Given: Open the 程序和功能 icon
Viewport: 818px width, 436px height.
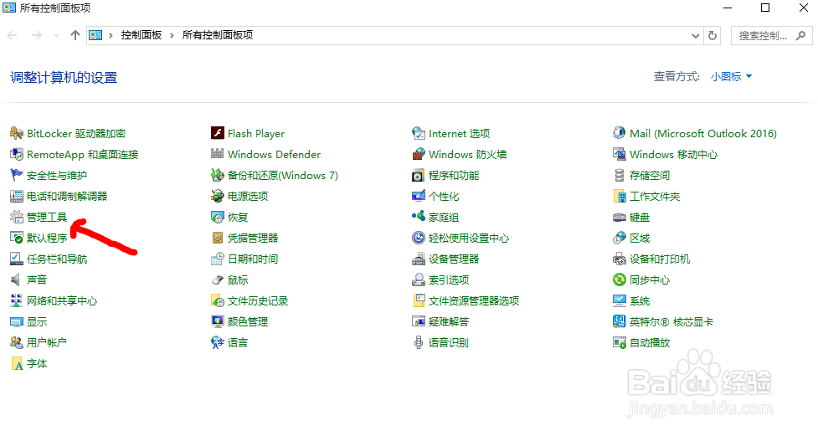Looking at the screenshot, I should click(419, 175).
